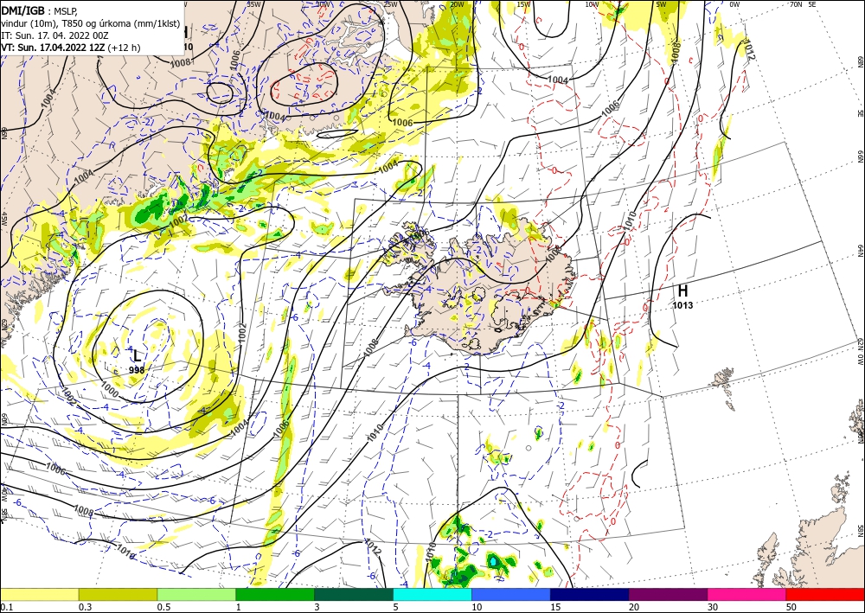Image resolution: width=865 pixels, height=613 pixels.
Task: Click the light green 0.5–1 legend swatch
Action: click(196, 594)
